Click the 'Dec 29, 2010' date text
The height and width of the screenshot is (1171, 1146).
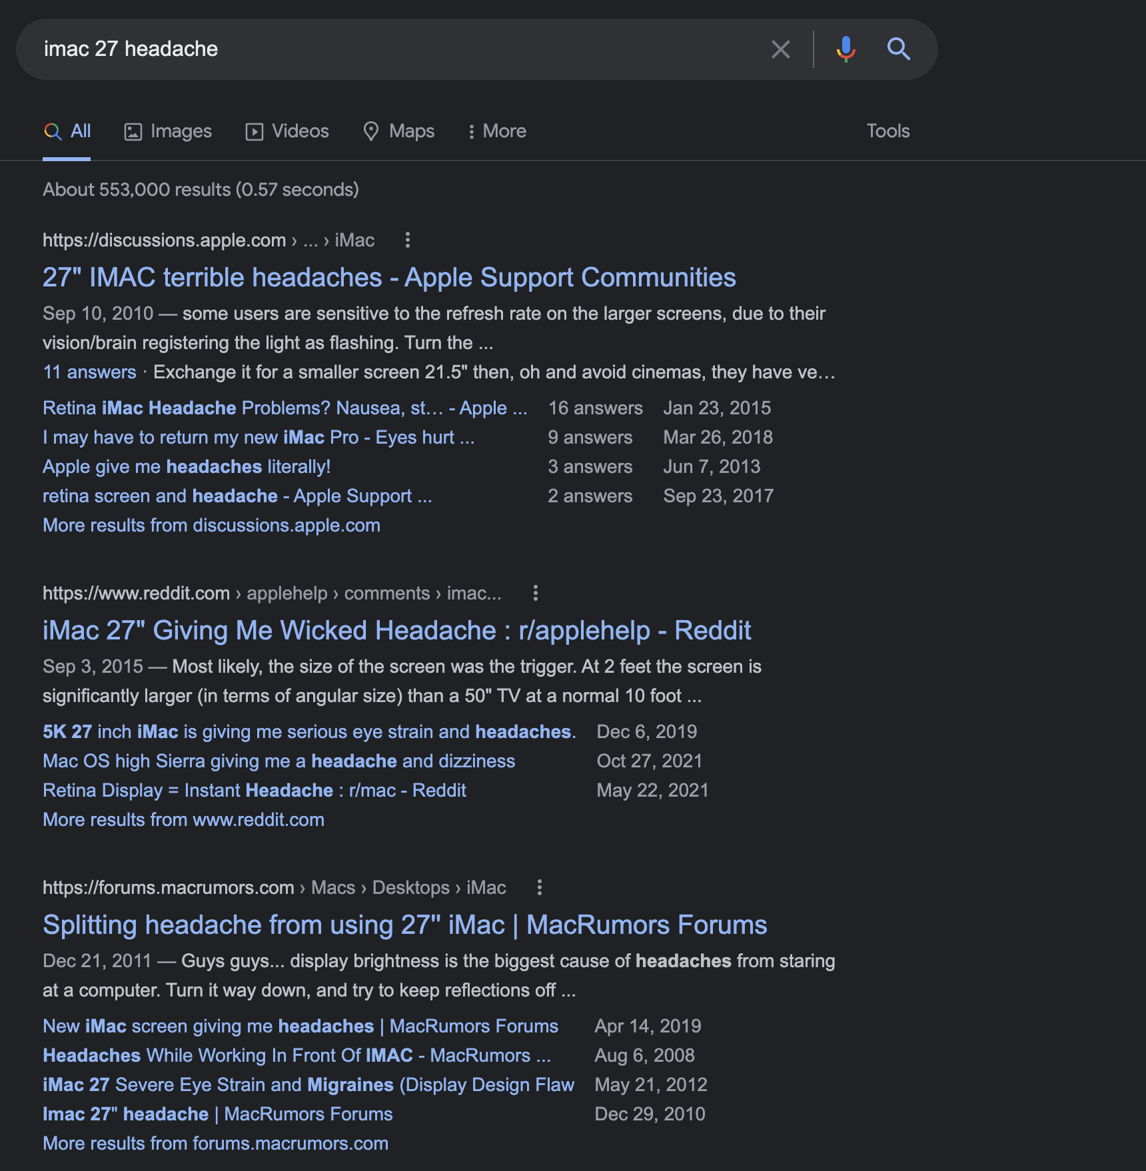(x=650, y=1114)
